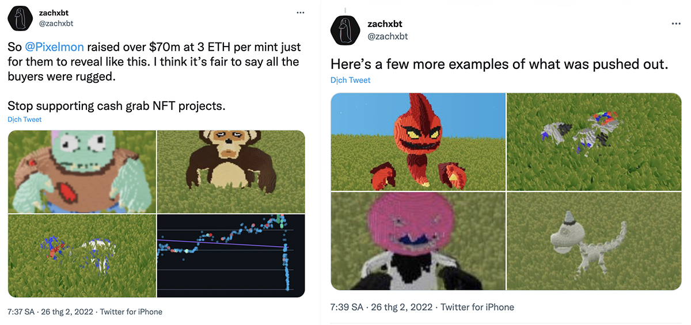
Task: Open the scattered gray voxel creature image
Action: click(x=593, y=142)
